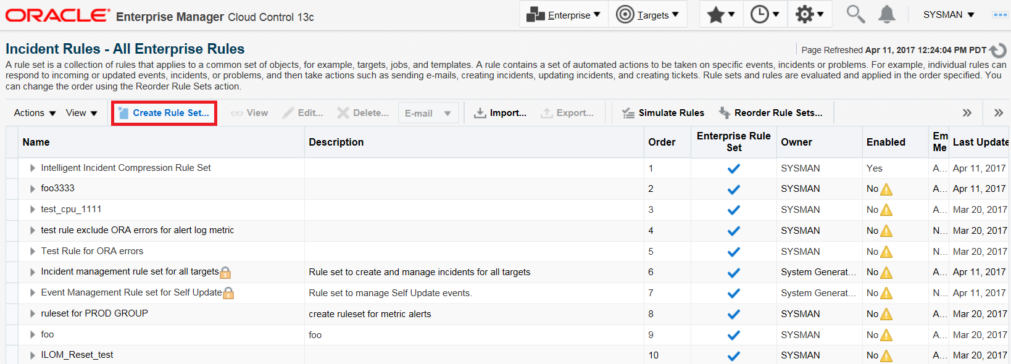Viewport: 1011px width, 364px height.
Task: Click the Import toolbar button
Action: [500, 113]
